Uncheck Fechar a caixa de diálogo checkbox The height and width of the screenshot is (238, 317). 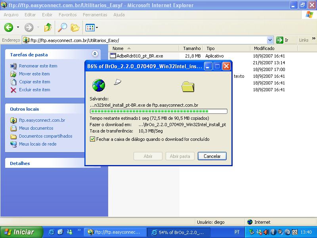(x=92, y=139)
